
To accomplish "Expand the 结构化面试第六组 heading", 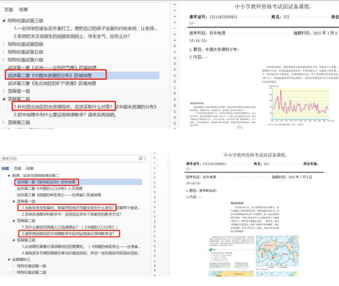I will (4, 59).
